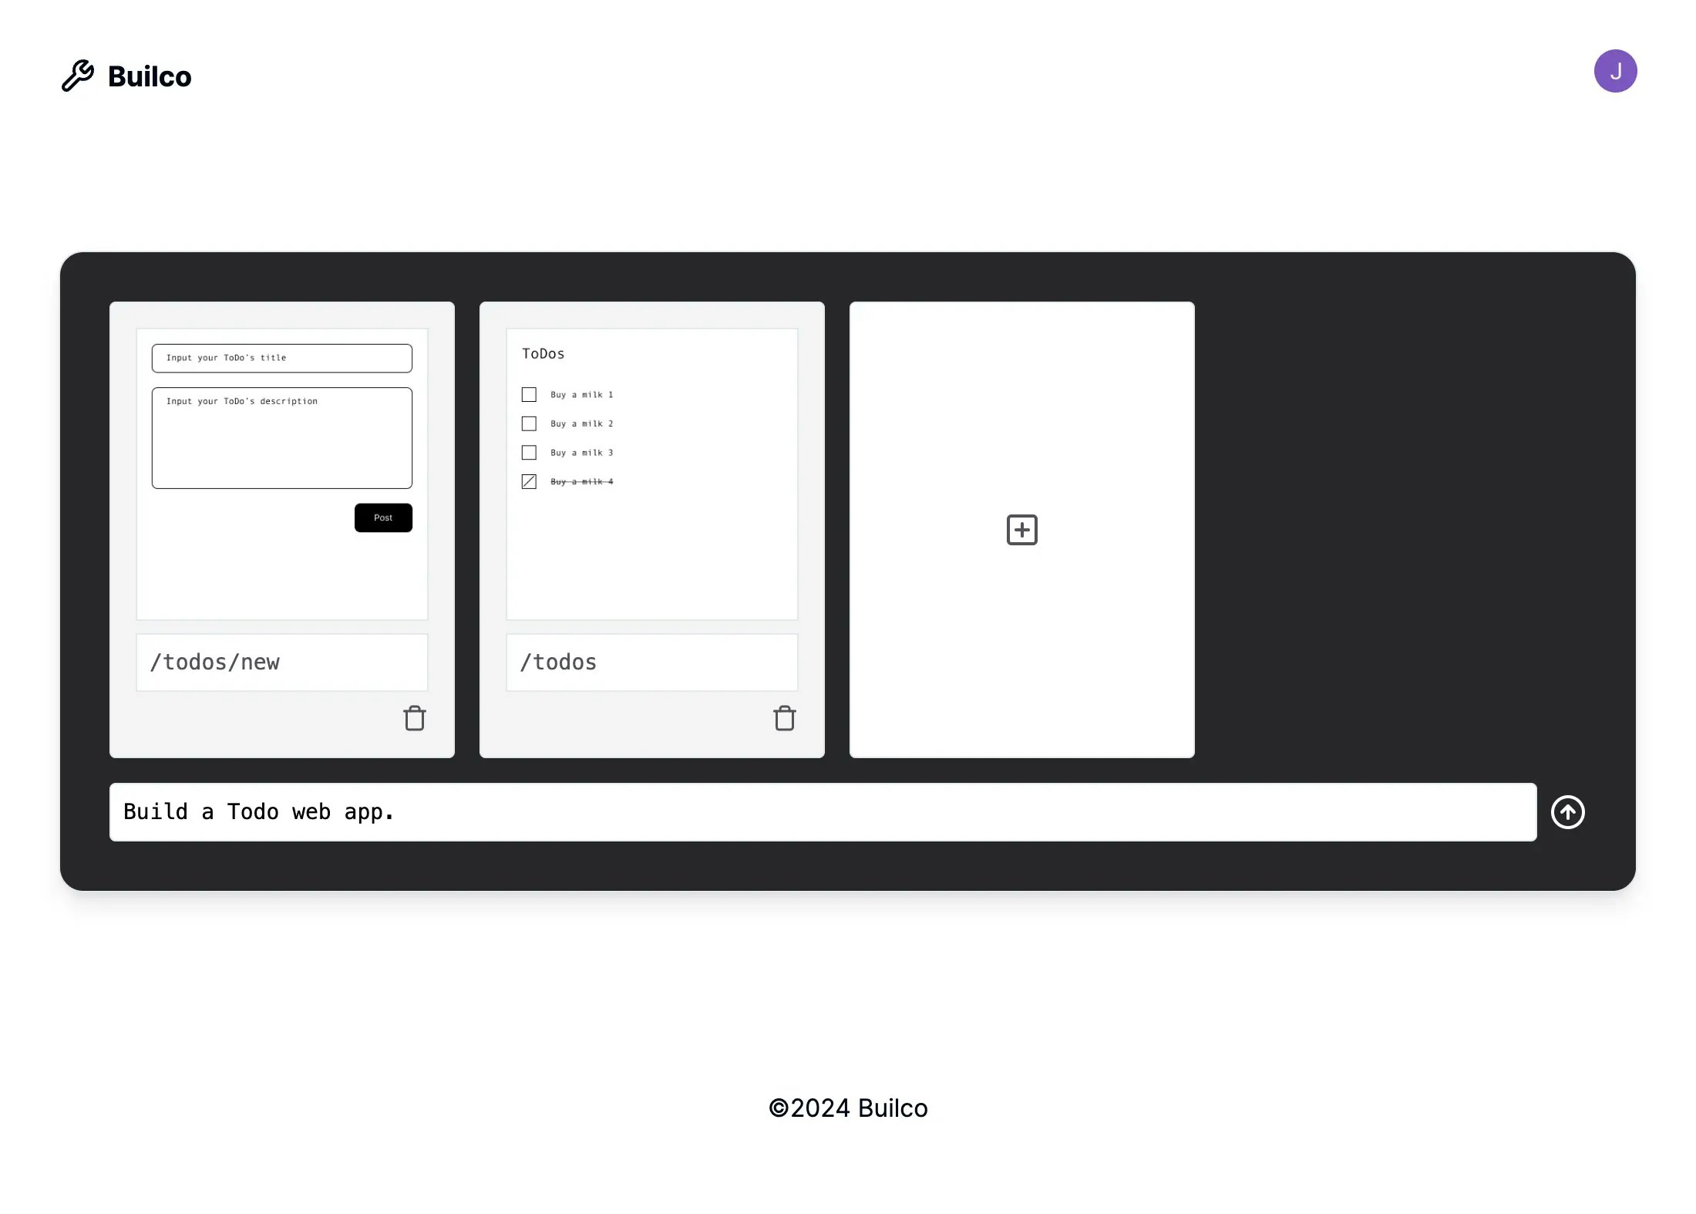Click the Post button on todo form

coord(382,518)
